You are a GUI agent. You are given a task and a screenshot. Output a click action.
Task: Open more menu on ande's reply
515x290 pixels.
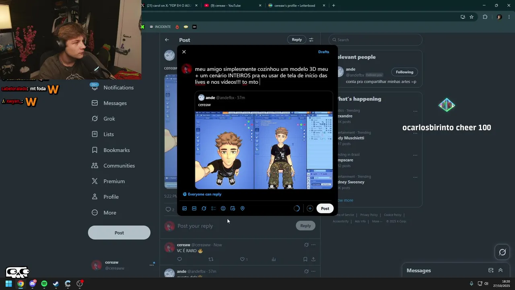point(313,271)
